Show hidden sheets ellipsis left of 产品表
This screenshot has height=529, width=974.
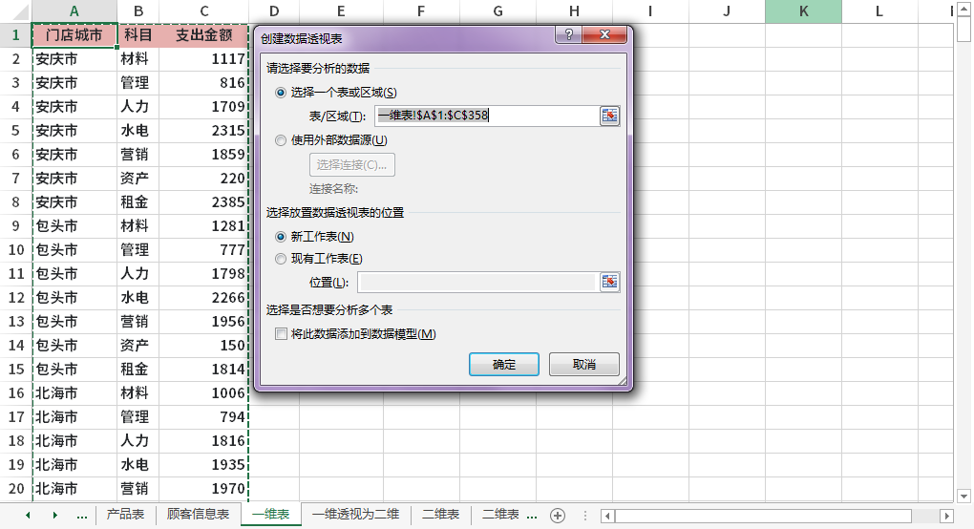coord(81,516)
